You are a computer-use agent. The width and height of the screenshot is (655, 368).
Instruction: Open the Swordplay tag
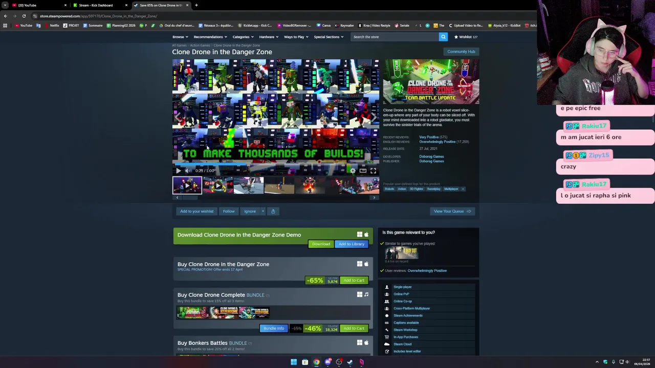[x=433, y=189]
